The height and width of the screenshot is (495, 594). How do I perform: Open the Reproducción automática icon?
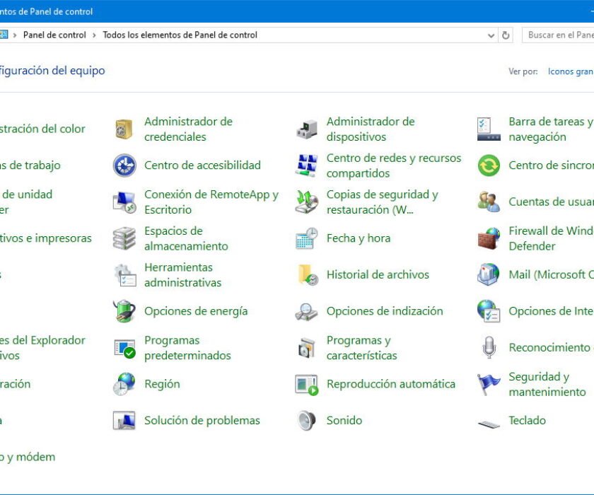pyautogui.click(x=306, y=385)
